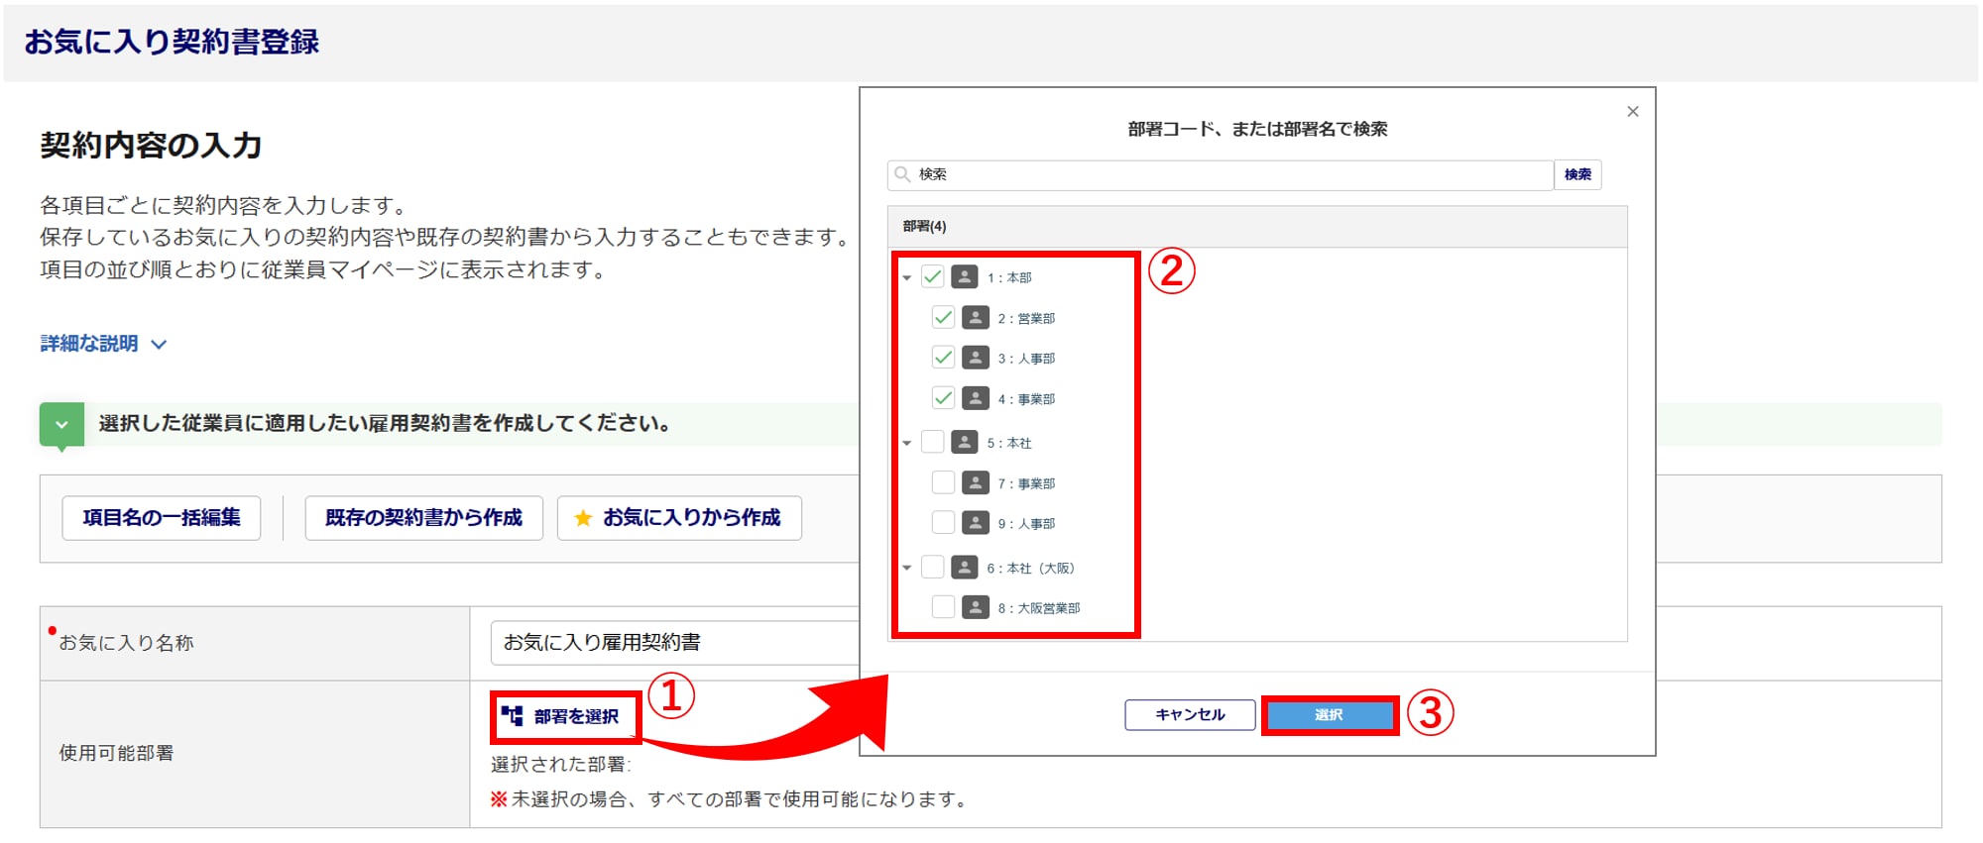Click the person icon next to 2：営業部

pyautogui.click(x=975, y=318)
